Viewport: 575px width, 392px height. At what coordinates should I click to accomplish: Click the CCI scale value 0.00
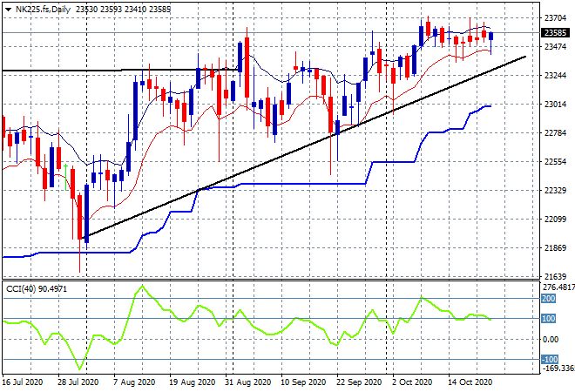(551, 340)
